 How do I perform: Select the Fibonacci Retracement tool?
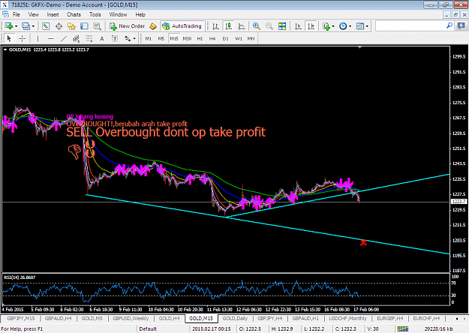(89, 38)
